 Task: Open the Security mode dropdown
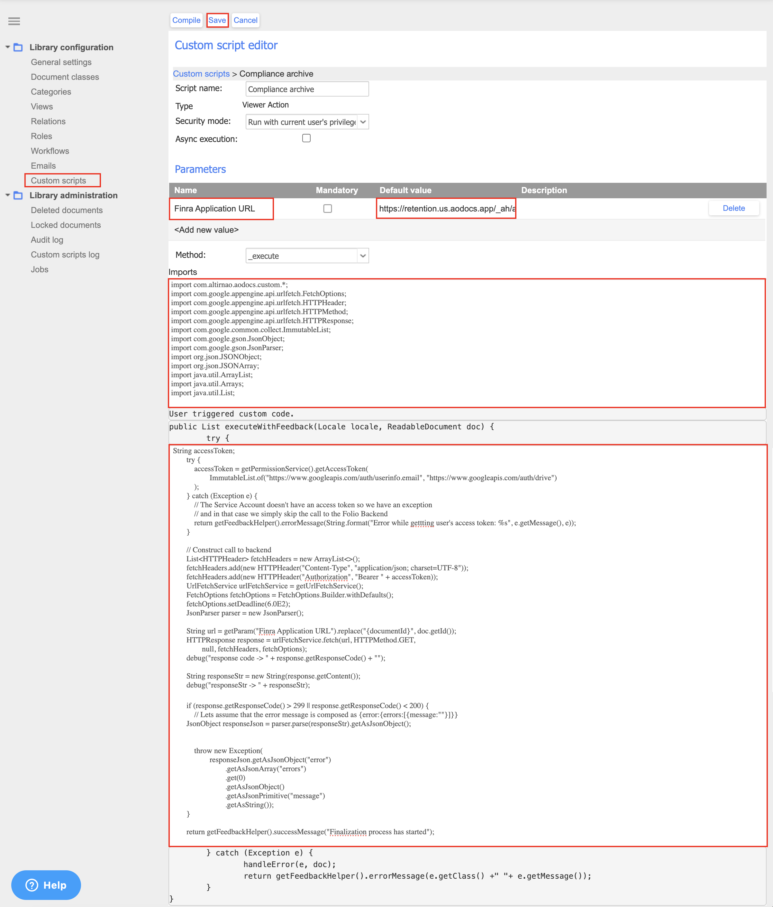tap(307, 122)
